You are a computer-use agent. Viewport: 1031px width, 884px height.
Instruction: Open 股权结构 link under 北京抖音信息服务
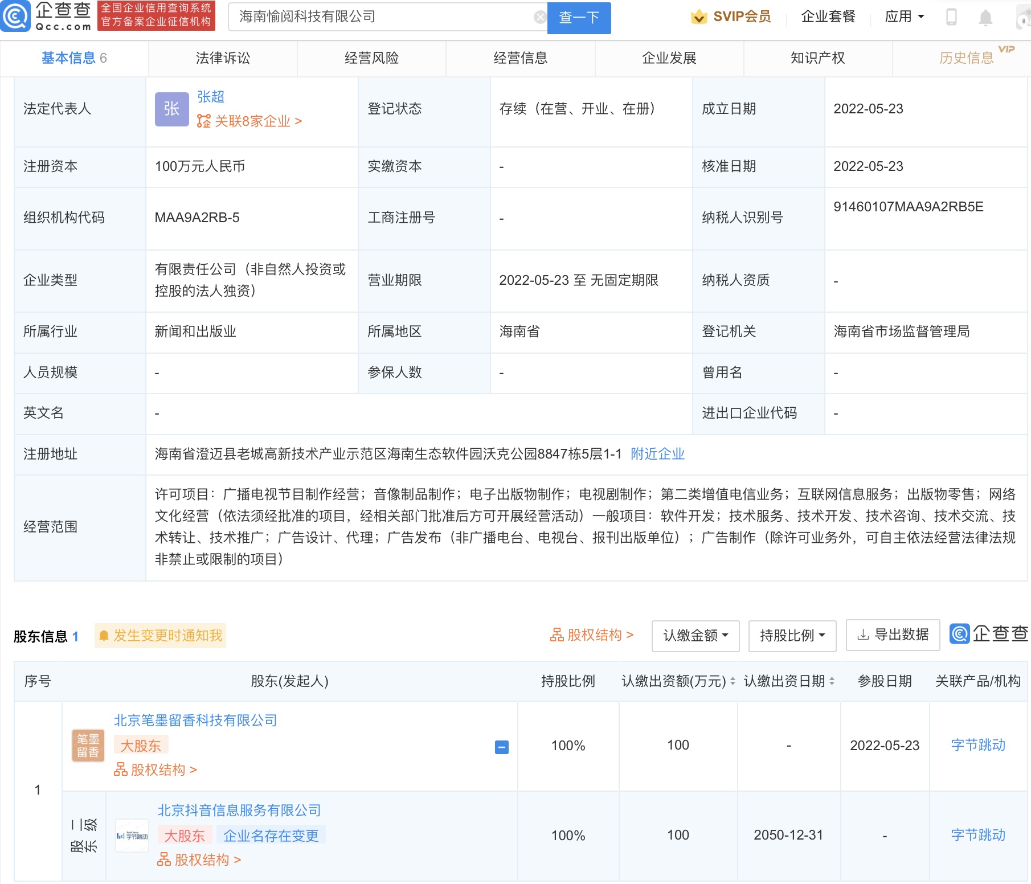[x=199, y=860]
